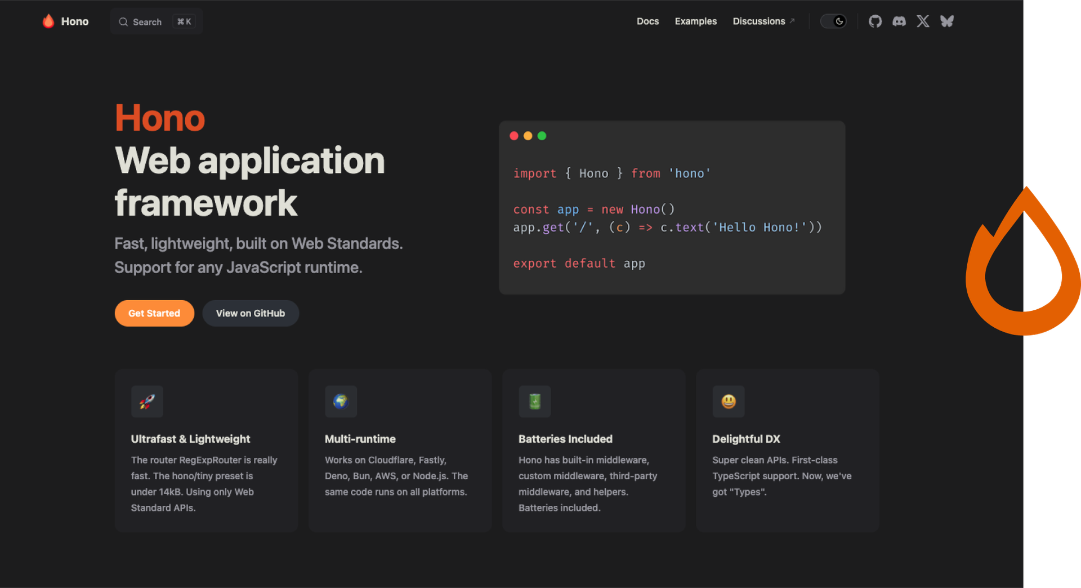The image size is (1081, 588).
Task: Click the "Works on Cloudflare, Fastly" description
Action: [396, 476]
